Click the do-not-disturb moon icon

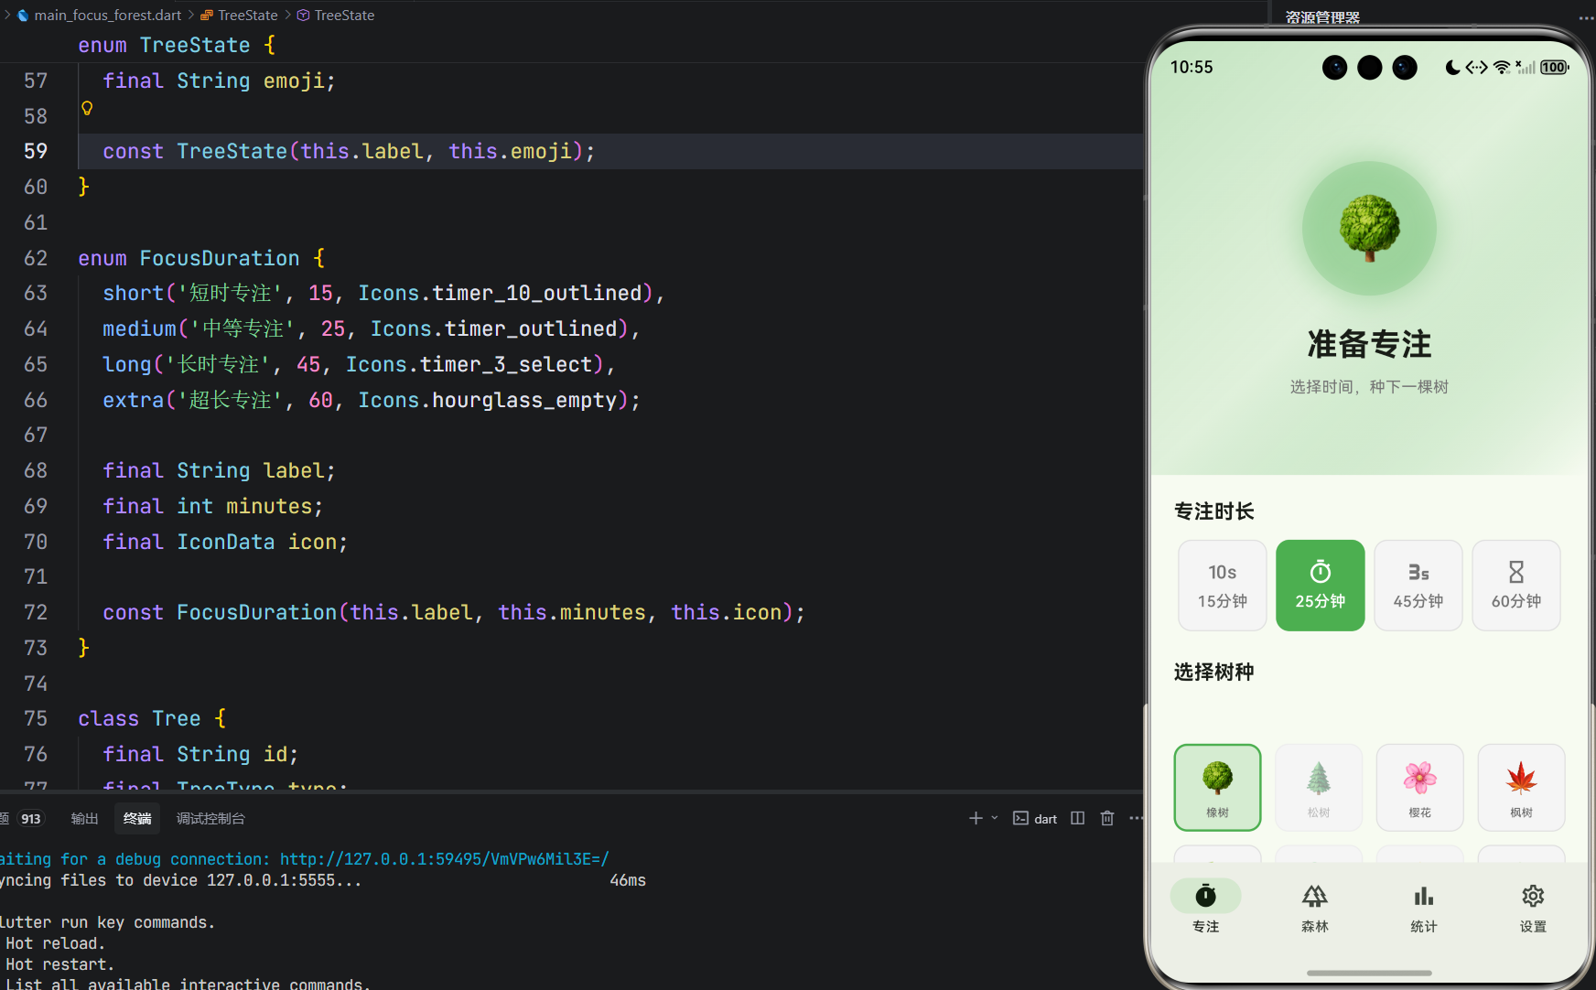(1452, 67)
